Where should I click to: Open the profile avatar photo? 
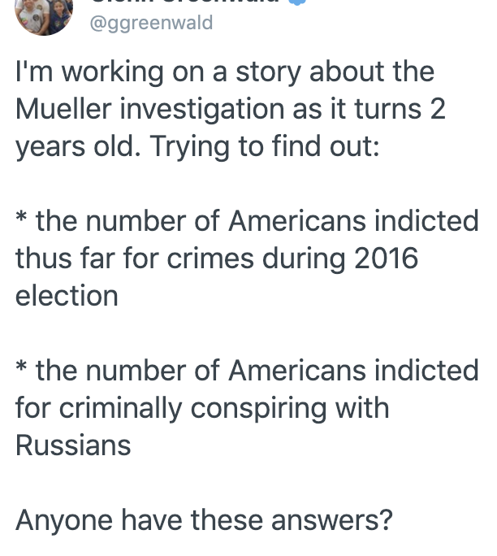click(x=44, y=16)
